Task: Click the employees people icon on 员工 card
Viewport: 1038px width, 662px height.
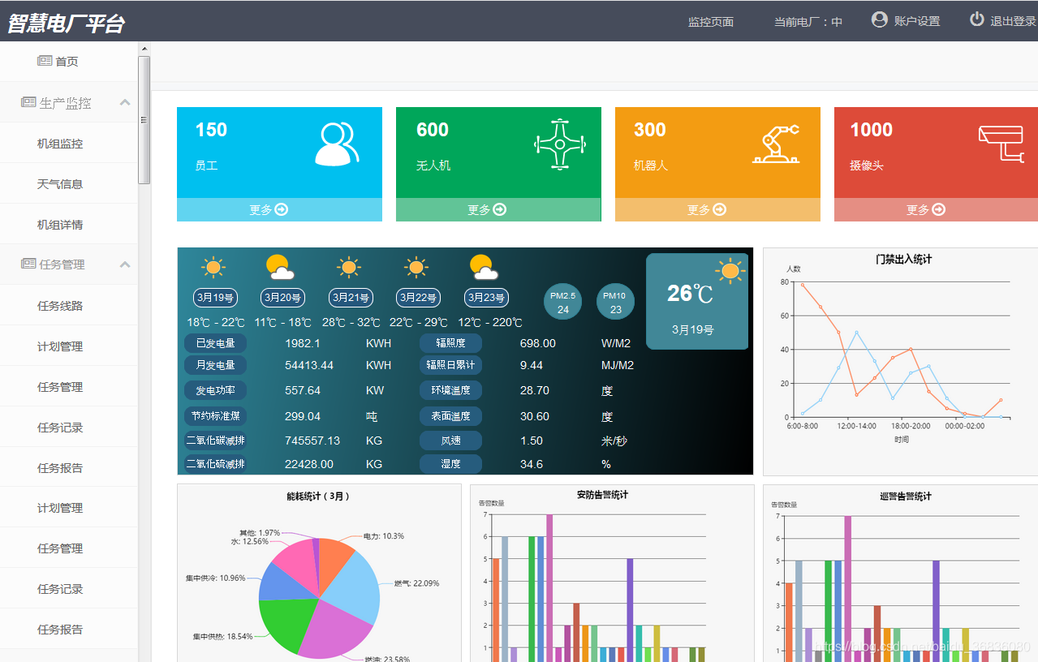Action: pos(336,144)
